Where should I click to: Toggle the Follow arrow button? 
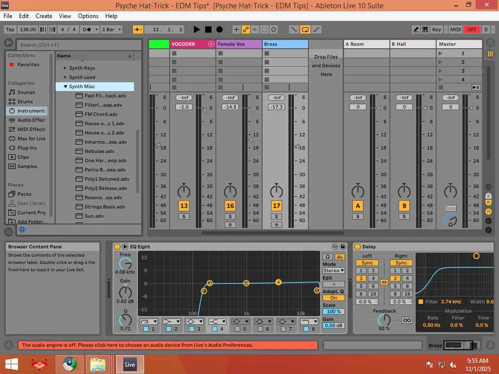tap(138, 30)
